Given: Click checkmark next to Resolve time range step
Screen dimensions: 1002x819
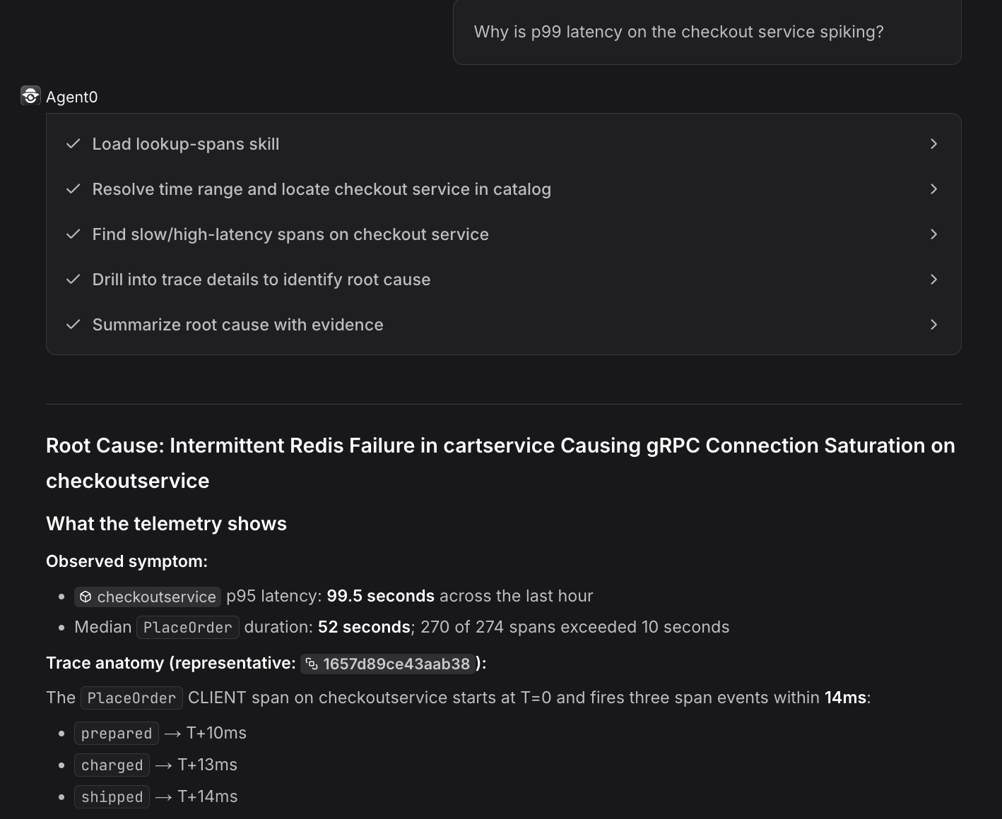Looking at the screenshot, I should point(73,189).
